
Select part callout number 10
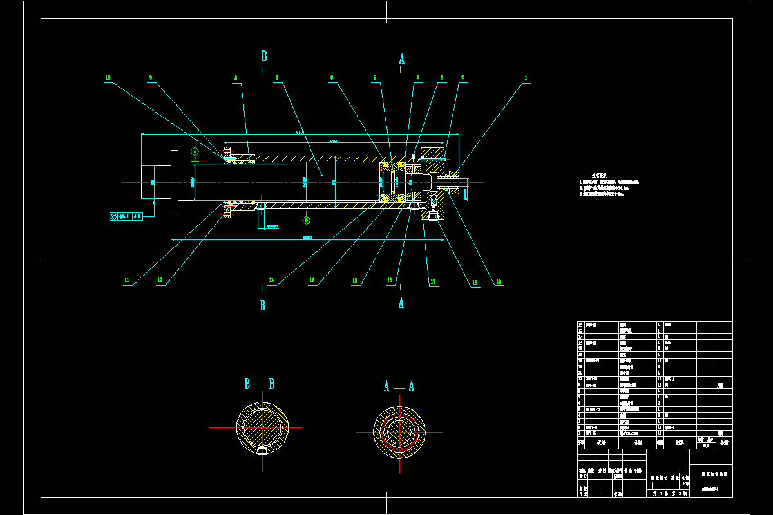(x=108, y=78)
